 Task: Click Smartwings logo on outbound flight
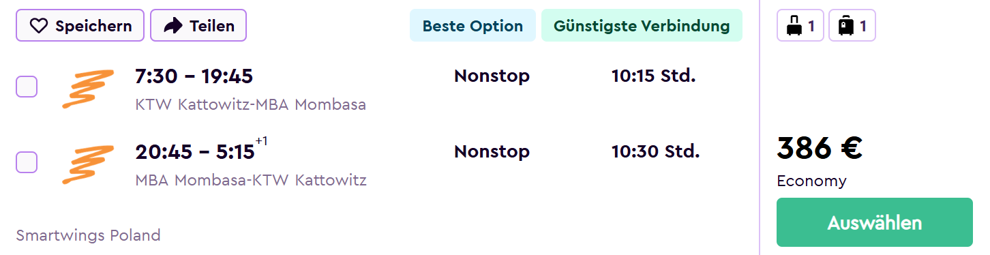(x=87, y=89)
